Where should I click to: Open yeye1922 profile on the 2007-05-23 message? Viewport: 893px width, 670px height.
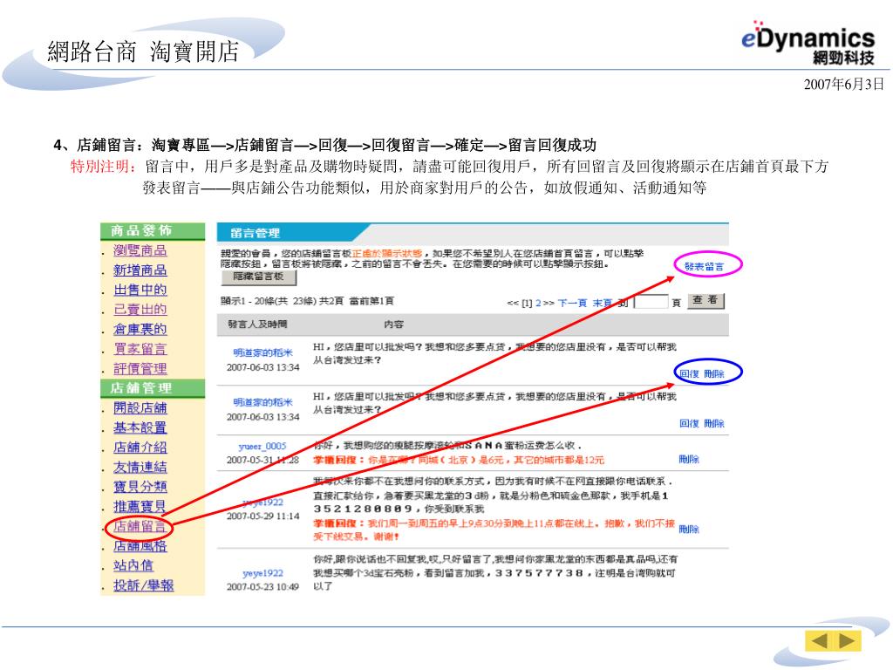coord(262,573)
